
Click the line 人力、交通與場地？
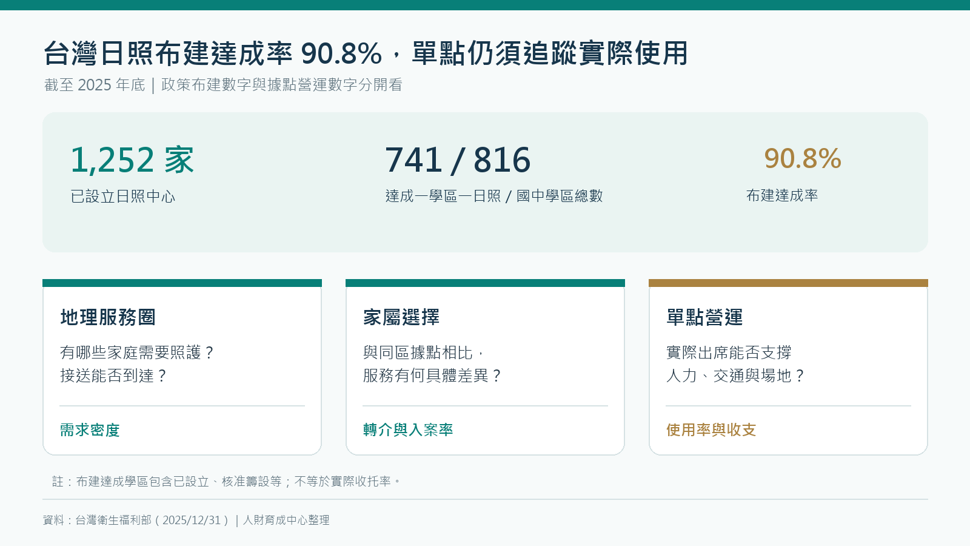pos(736,376)
